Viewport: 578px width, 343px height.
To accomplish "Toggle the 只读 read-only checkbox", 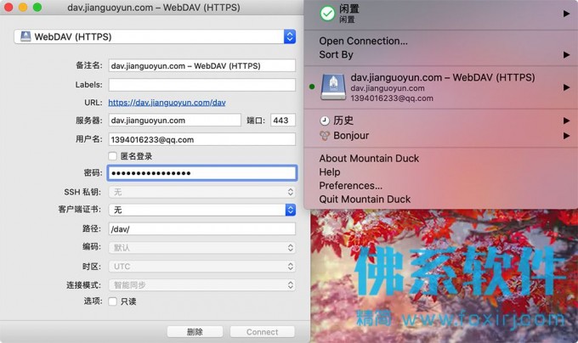I will point(112,301).
